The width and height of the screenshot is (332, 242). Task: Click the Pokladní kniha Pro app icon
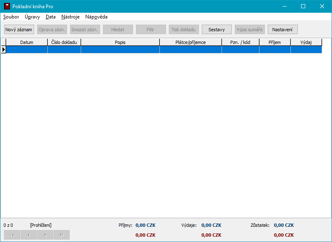click(x=7, y=7)
